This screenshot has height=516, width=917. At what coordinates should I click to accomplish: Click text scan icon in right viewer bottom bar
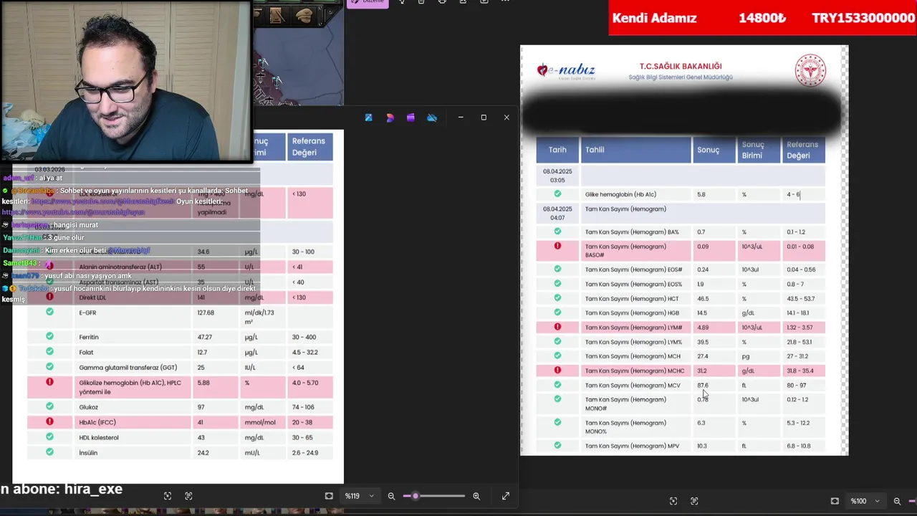tap(694, 501)
